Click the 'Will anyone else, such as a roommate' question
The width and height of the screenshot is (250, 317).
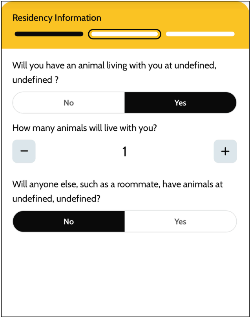tap(118, 191)
